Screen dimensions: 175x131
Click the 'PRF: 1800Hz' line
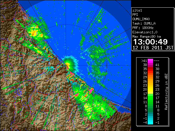pos(143,28)
